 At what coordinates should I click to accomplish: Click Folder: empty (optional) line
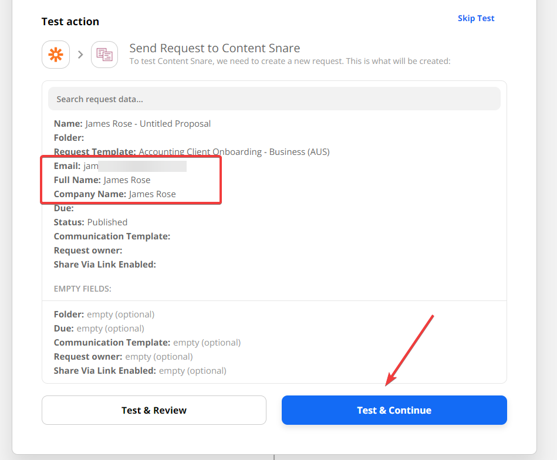pyautogui.click(x=104, y=314)
